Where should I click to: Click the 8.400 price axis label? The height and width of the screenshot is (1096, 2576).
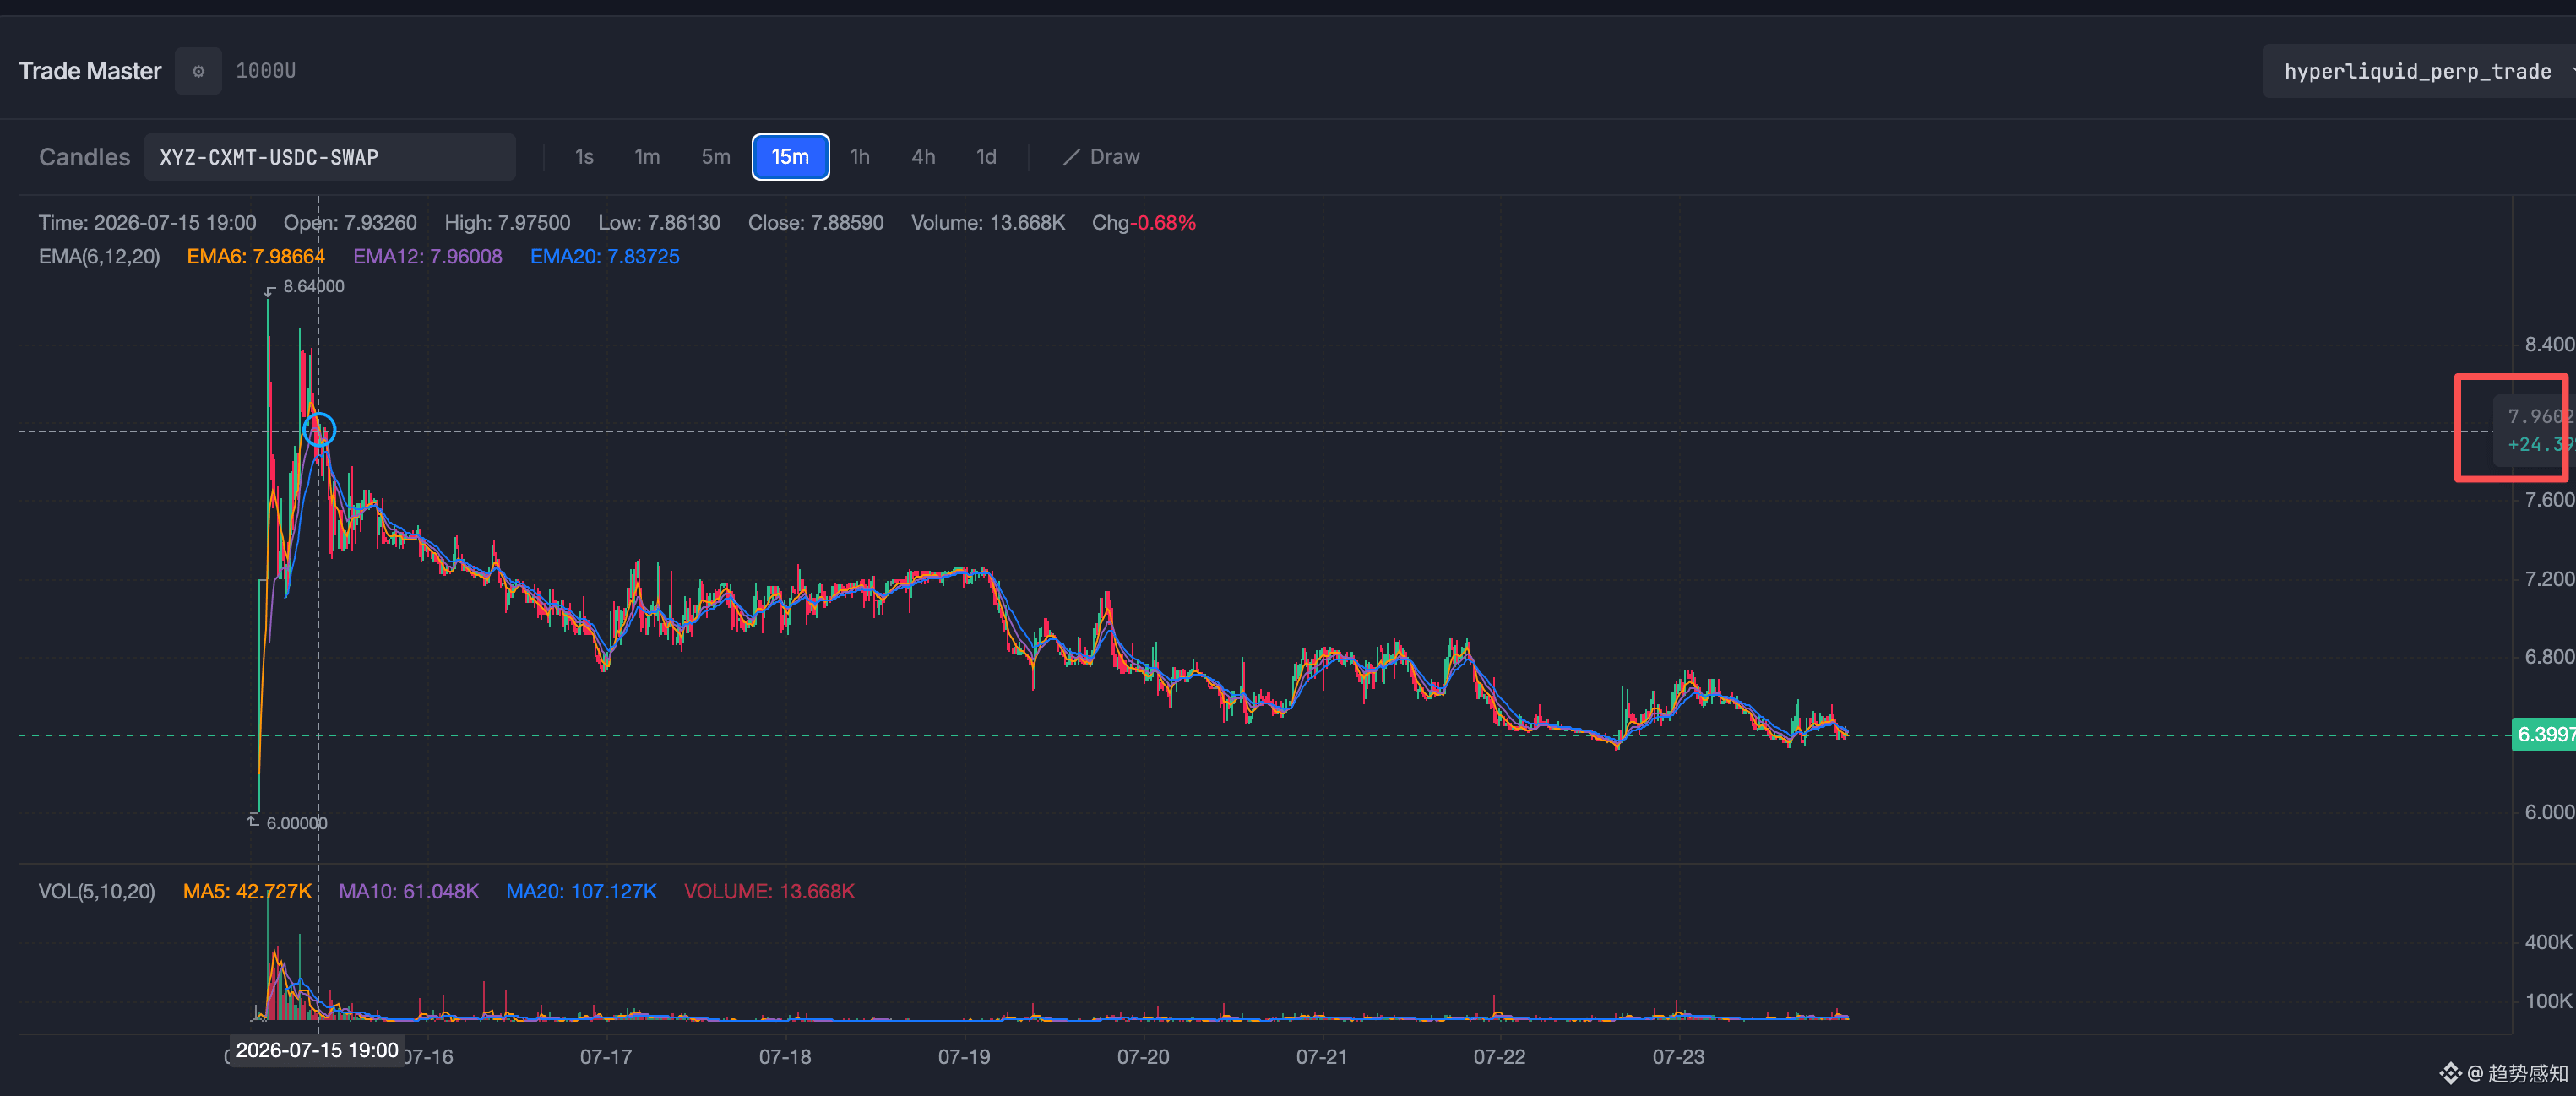(2549, 344)
